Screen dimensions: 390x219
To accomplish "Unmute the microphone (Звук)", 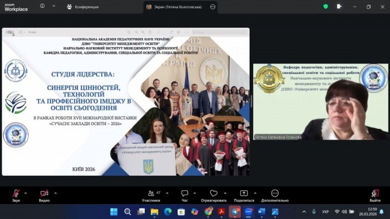I will pyautogui.click(x=16, y=194).
